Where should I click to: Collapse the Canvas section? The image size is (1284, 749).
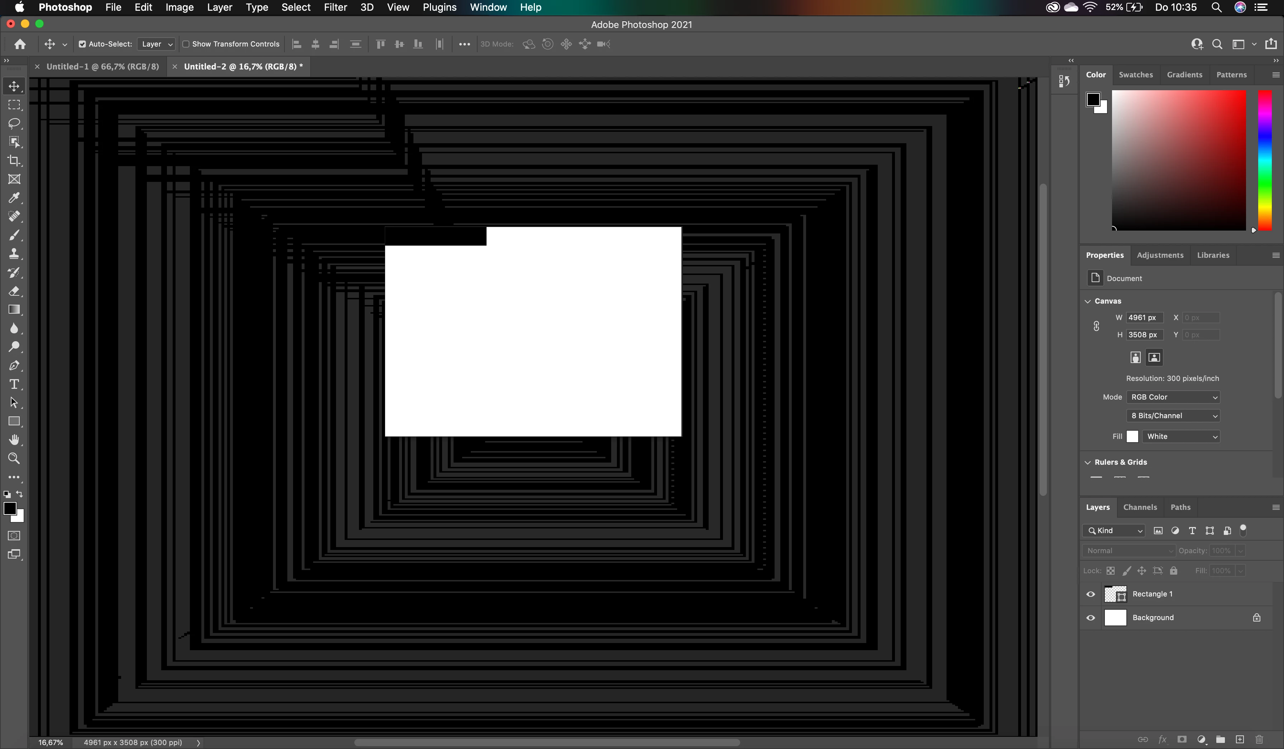1088,301
